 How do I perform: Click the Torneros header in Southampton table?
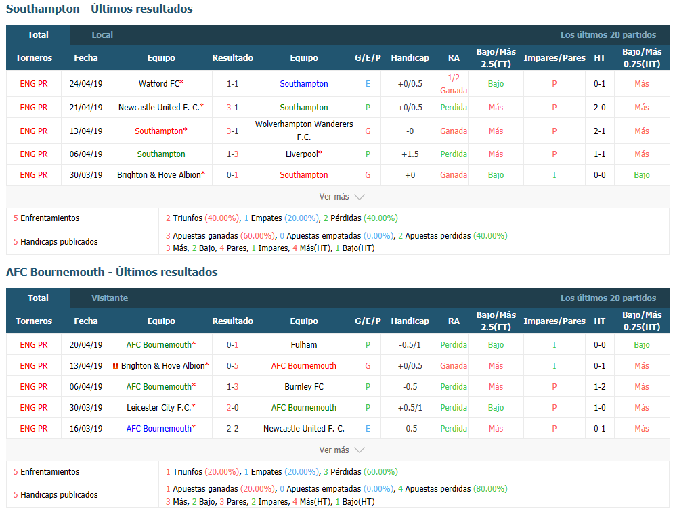click(x=34, y=58)
